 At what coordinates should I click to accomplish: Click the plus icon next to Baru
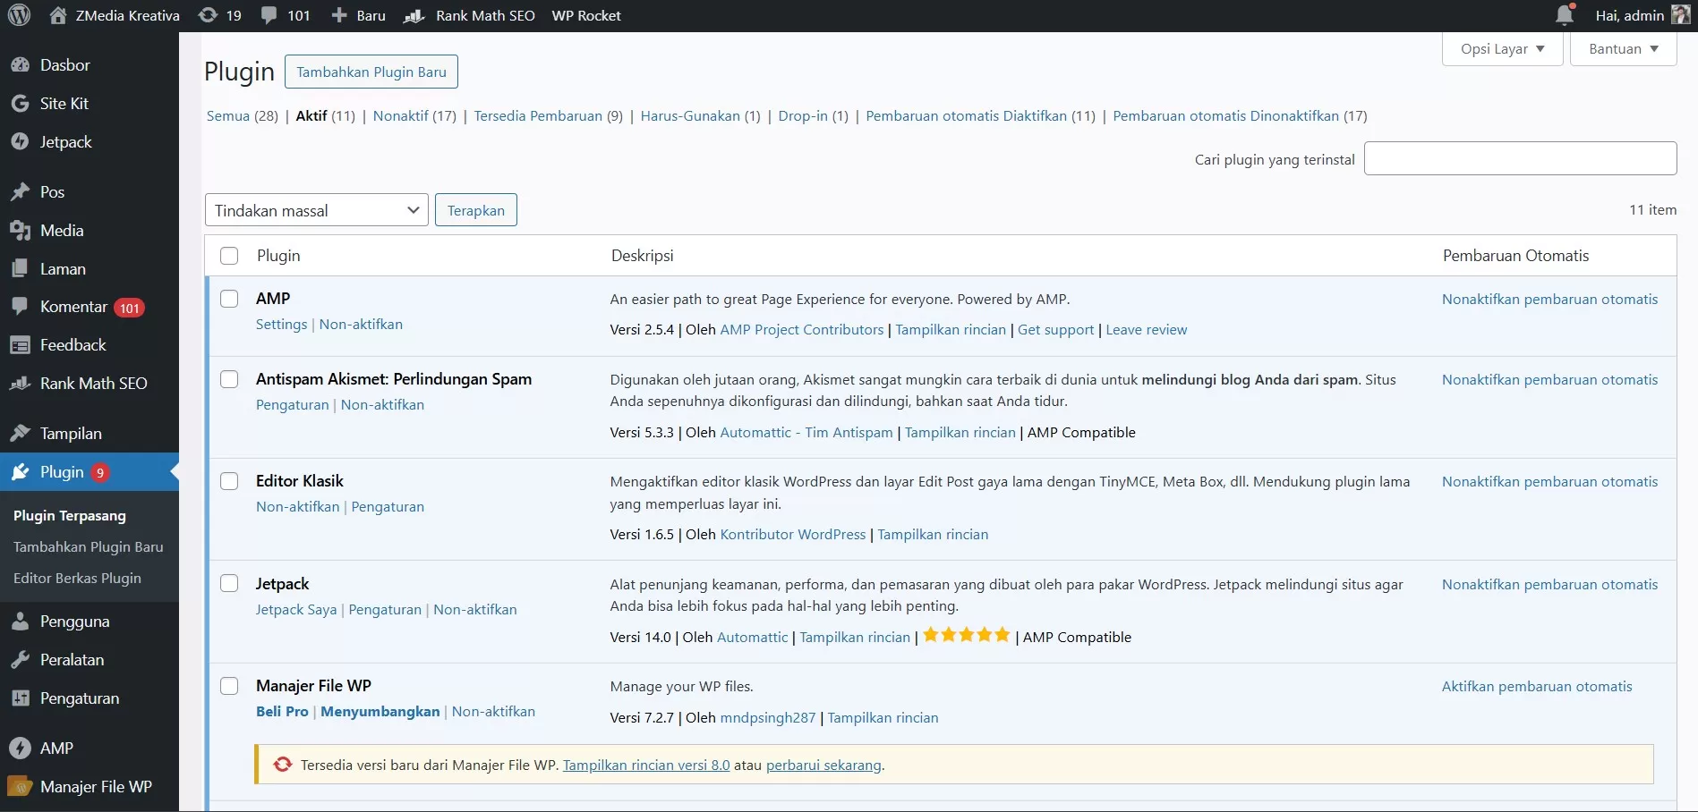click(x=339, y=15)
